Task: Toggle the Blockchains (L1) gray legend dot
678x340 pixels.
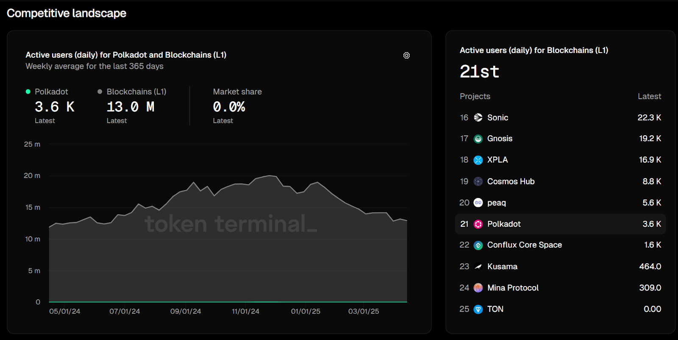Action: coord(100,92)
